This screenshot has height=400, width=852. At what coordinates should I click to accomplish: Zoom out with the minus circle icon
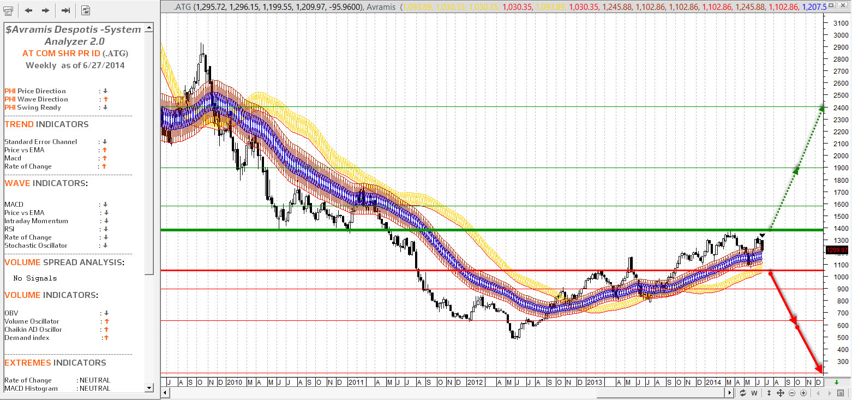point(792,393)
